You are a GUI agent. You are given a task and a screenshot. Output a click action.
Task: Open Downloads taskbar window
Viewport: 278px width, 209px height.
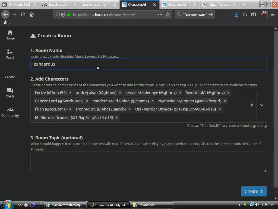[152, 205]
